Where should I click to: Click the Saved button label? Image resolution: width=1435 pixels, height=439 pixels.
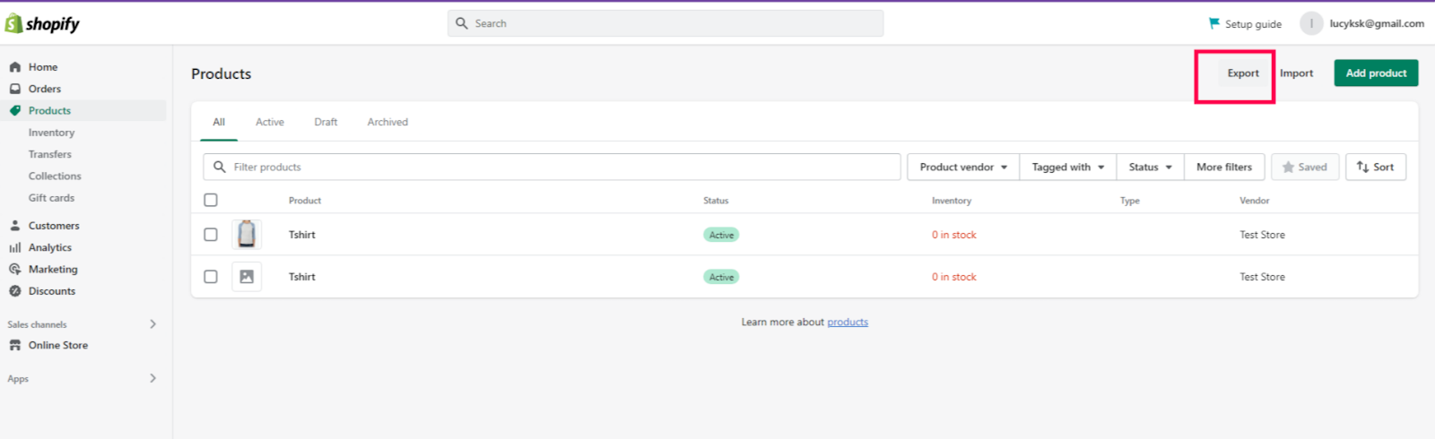(x=1312, y=168)
